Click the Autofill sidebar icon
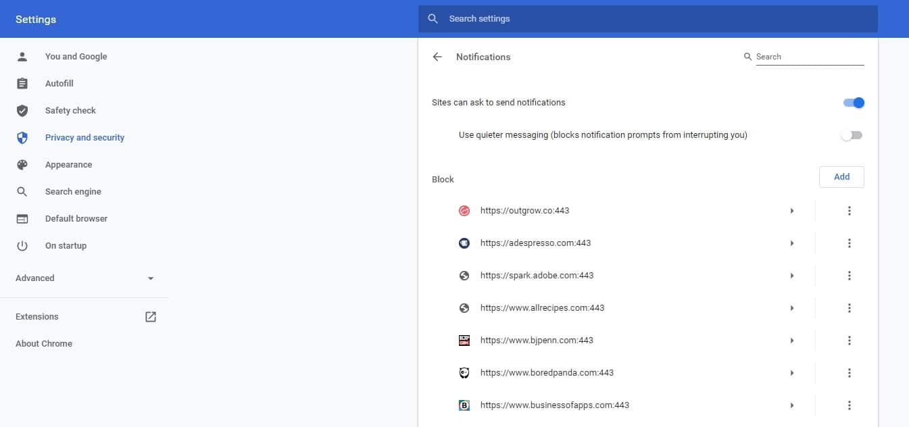Image resolution: width=909 pixels, height=427 pixels. click(x=22, y=83)
